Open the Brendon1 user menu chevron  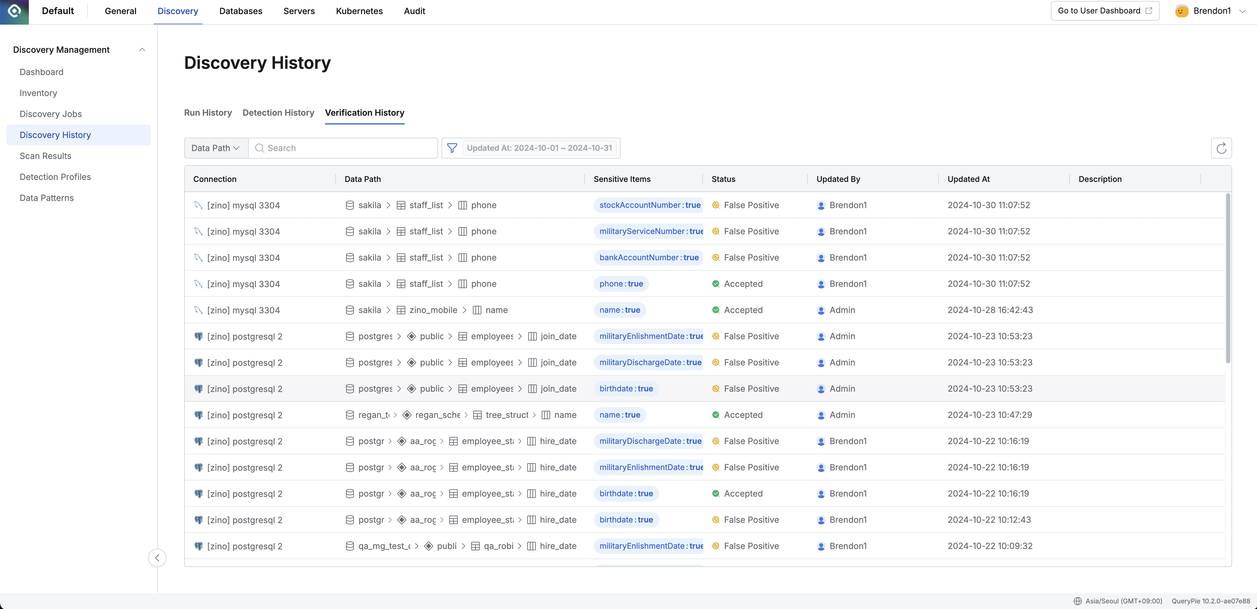(x=1242, y=11)
